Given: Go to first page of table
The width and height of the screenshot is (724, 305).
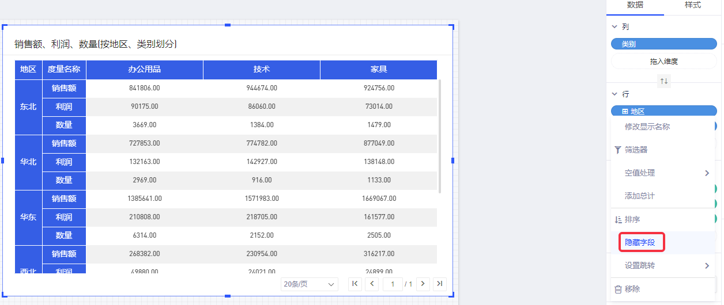Looking at the screenshot, I should pyautogui.click(x=356, y=284).
